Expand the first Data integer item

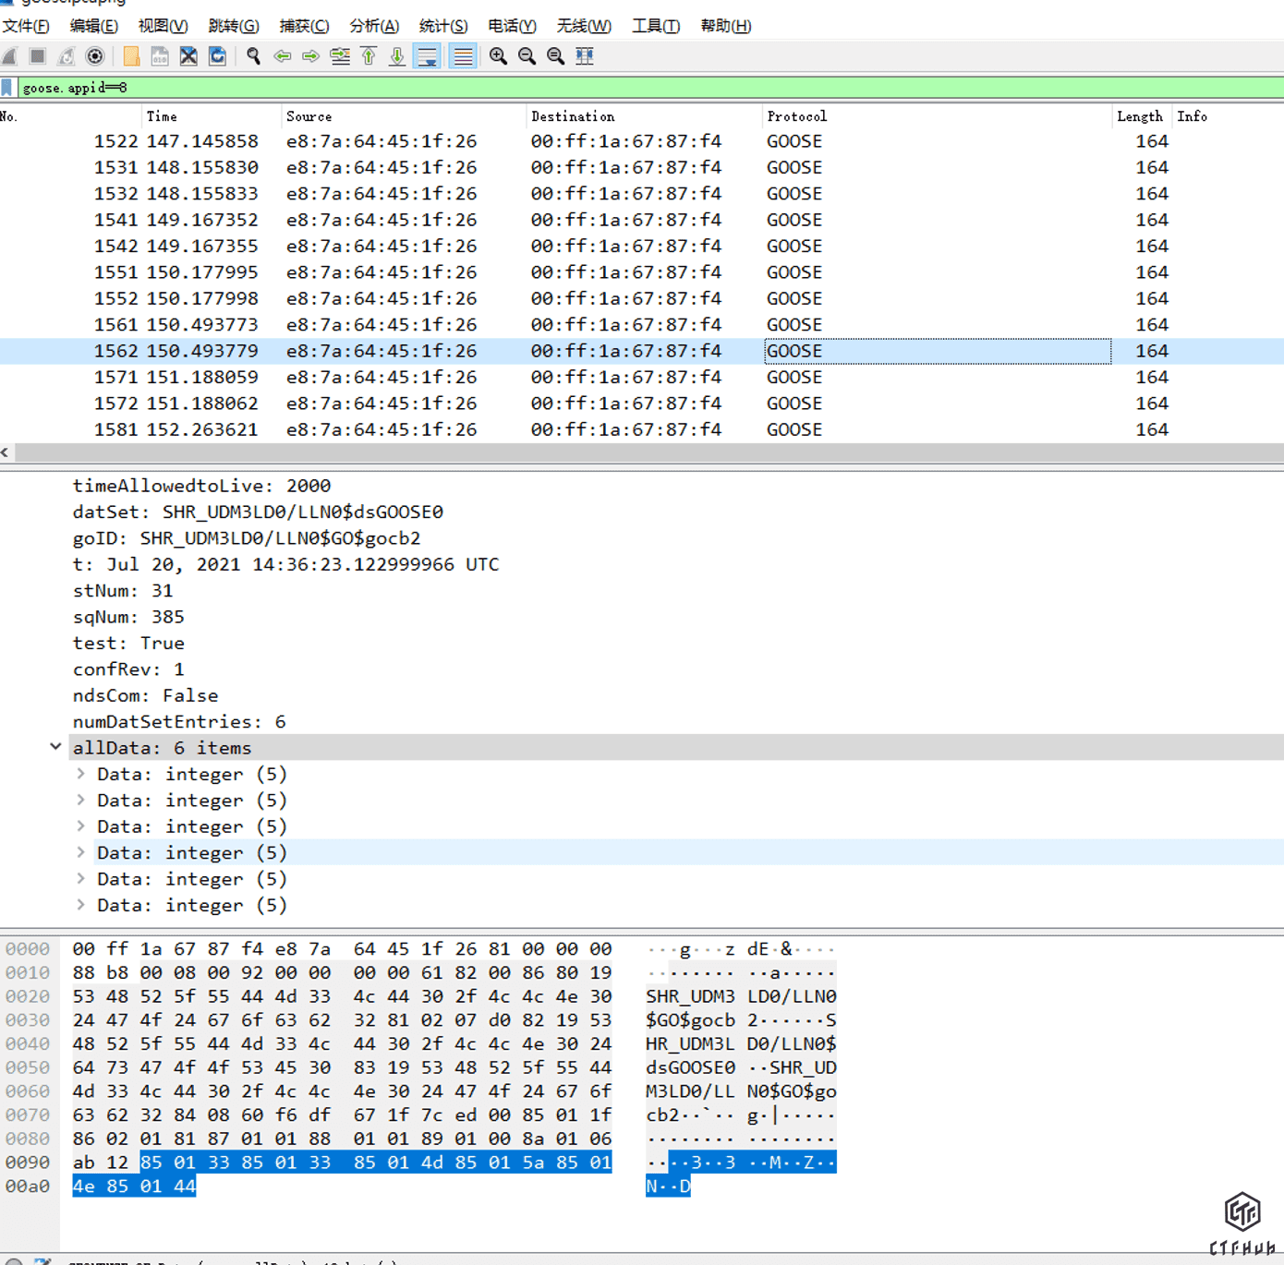(x=81, y=774)
